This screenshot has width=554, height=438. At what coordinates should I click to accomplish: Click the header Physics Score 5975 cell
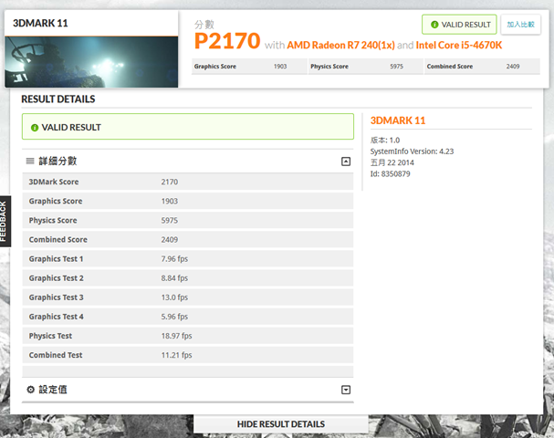[x=366, y=67]
